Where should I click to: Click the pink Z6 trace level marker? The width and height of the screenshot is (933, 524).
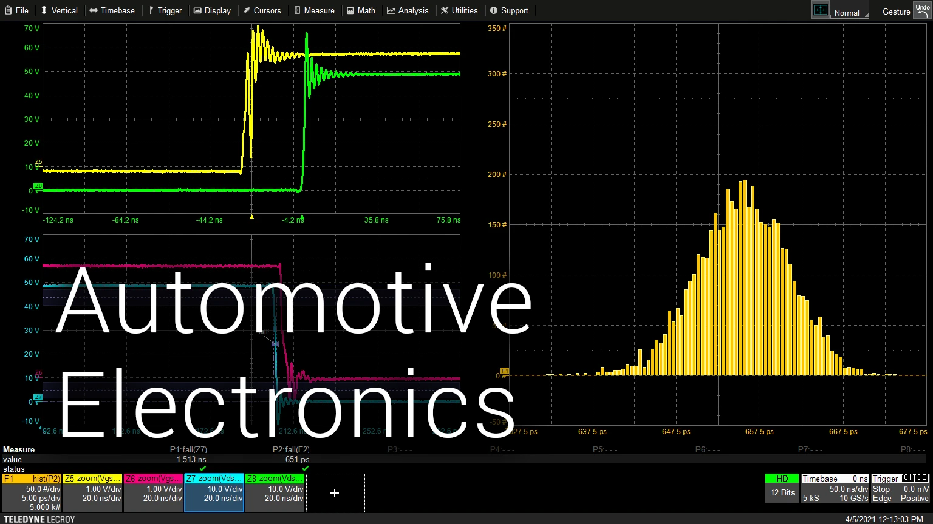pyautogui.click(x=38, y=374)
